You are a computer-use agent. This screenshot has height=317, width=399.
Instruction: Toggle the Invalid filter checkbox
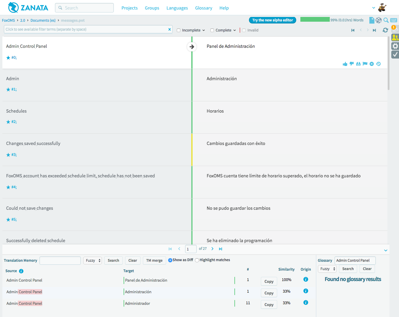tap(244, 30)
